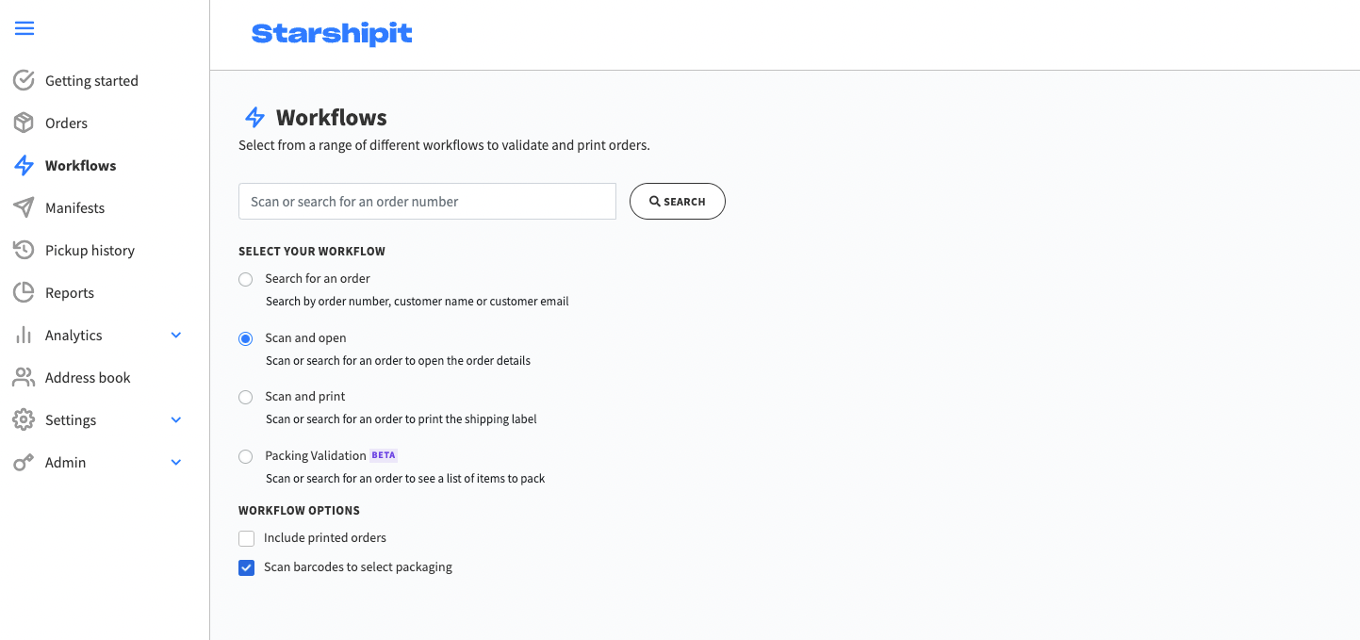Open Pickup history clock icon
Screen dimensions: 1360x640
click(24, 250)
